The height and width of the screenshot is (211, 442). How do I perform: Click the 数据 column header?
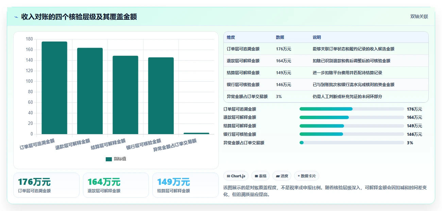[280, 37]
